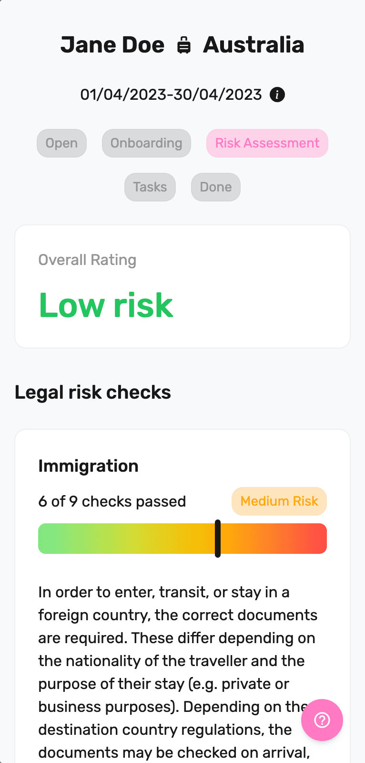Viewport: 365px width, 763px height.
Task: Click the circled info symbol after 30/04/2023
Action: pos(277,95)
